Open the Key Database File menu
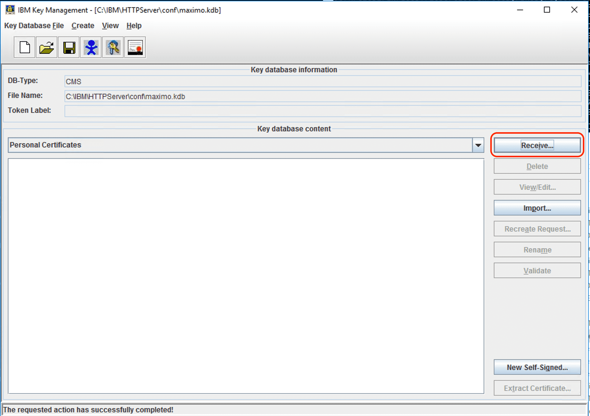This screenshot has height=416, width=590. tap(34, 26)
